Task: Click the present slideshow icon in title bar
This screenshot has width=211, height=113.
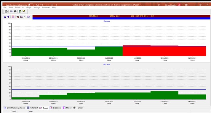Action: click(52, 5)
